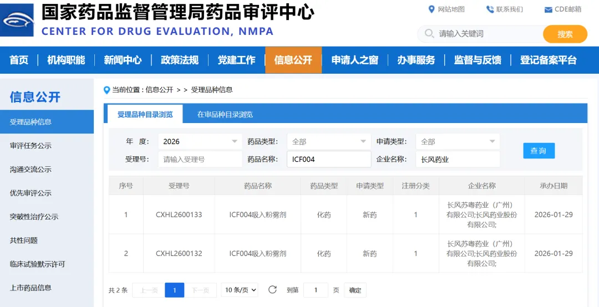This screenshot has width=599, height=307.
Task: Click the CDE mailbox envelope icon
Action: tap(548, 9)
